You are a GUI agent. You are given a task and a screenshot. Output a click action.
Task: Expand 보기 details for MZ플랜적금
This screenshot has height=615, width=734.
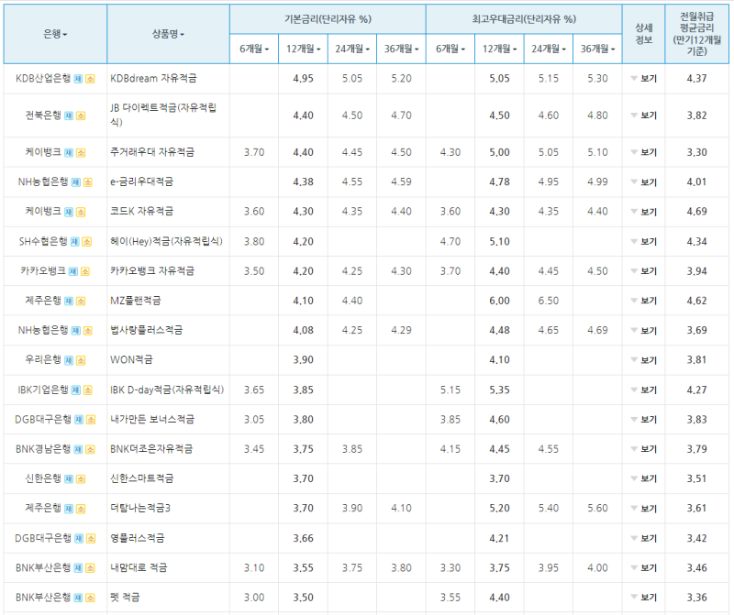tap(644, 301)
